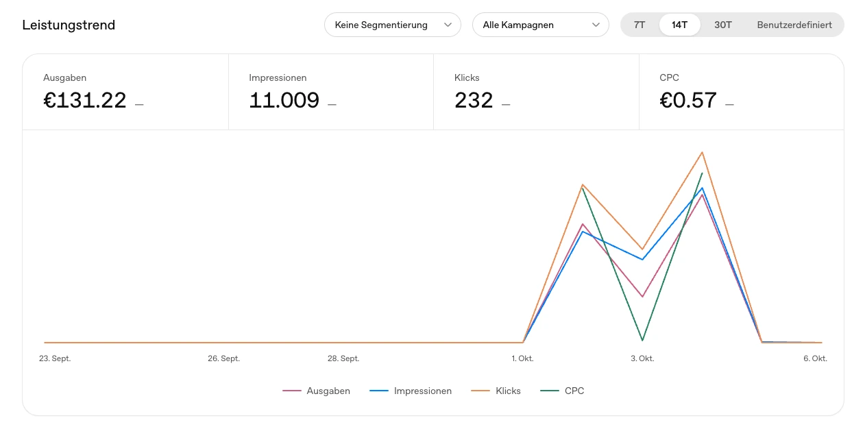The image size is (865, 429).
Task: Select the 30T time range tab
Action: coord(723,25)
